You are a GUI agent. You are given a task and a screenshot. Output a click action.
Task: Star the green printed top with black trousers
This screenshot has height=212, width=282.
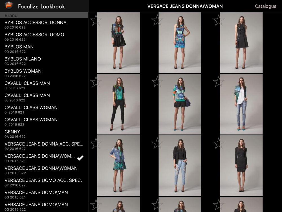click(96, 81)
